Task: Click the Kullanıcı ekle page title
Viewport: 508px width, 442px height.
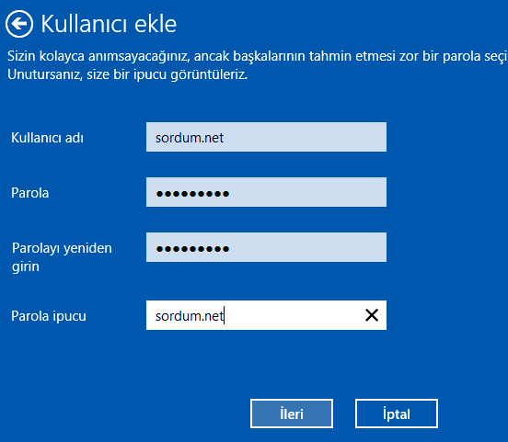Action: (109, 24)
